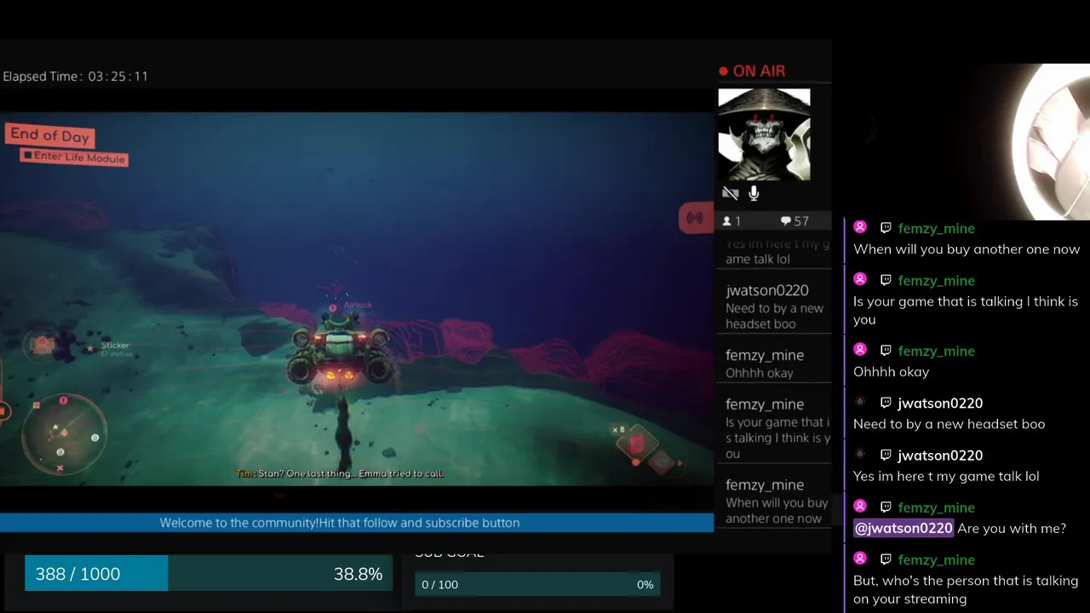Click pink avatar above right chat 'Ohhhh okay'
1090x613 pixels.
[x=860, y=349]
